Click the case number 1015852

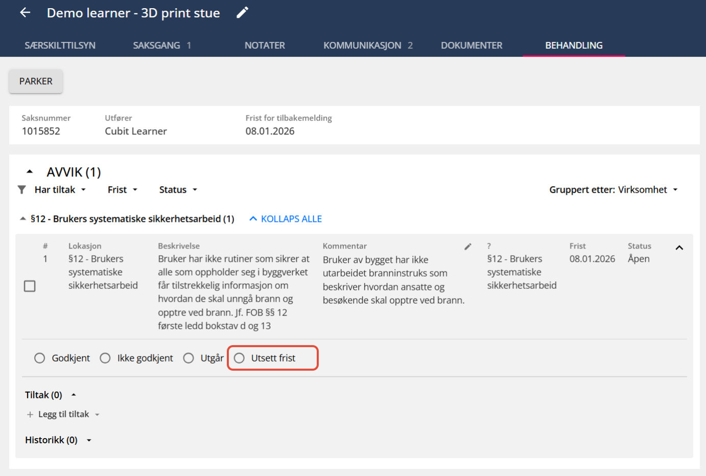click(41, 131)
